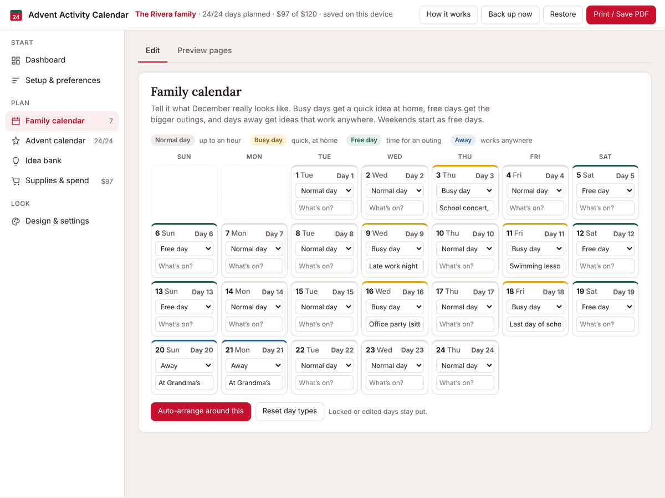The image size is (665, 498).
Task: Click the Design & settings palette icon
Action: (16, 221)
